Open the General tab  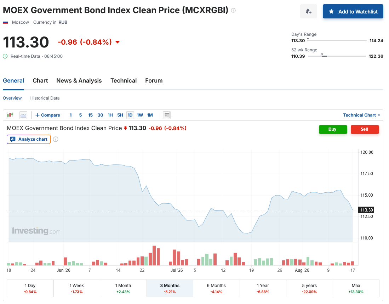pyautogui.click(x=13, y=80)
